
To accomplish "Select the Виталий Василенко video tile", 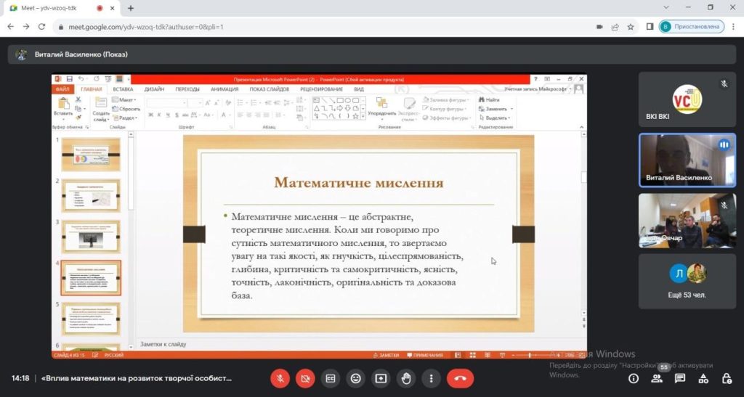I will (x=687, y=159).
